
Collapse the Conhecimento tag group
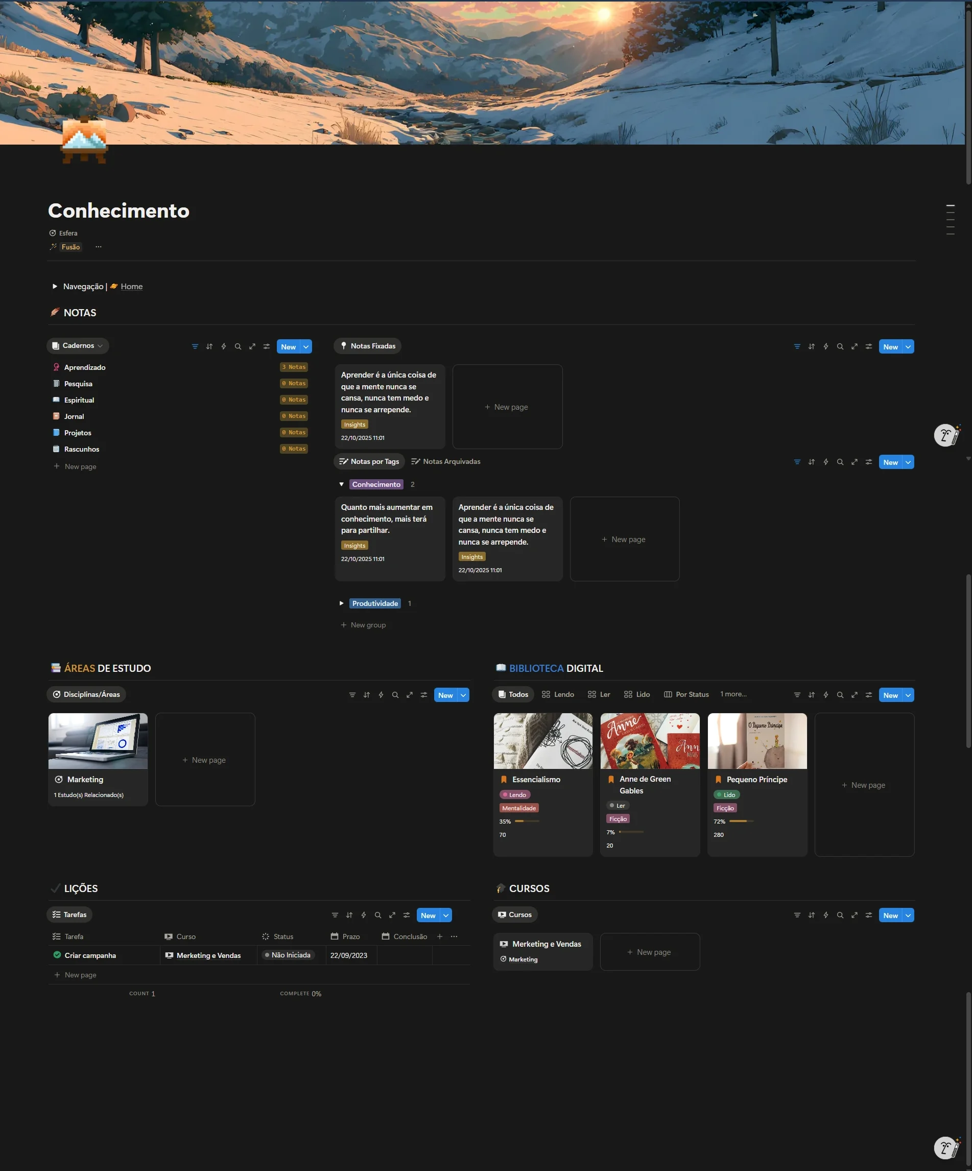342,484
